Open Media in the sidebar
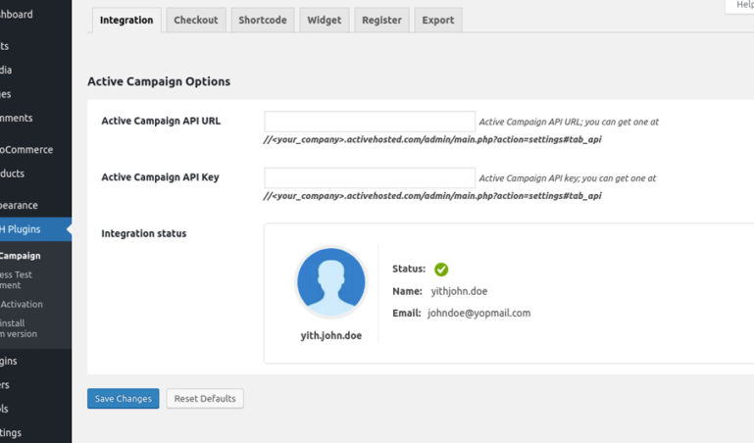 click(35, 70)
